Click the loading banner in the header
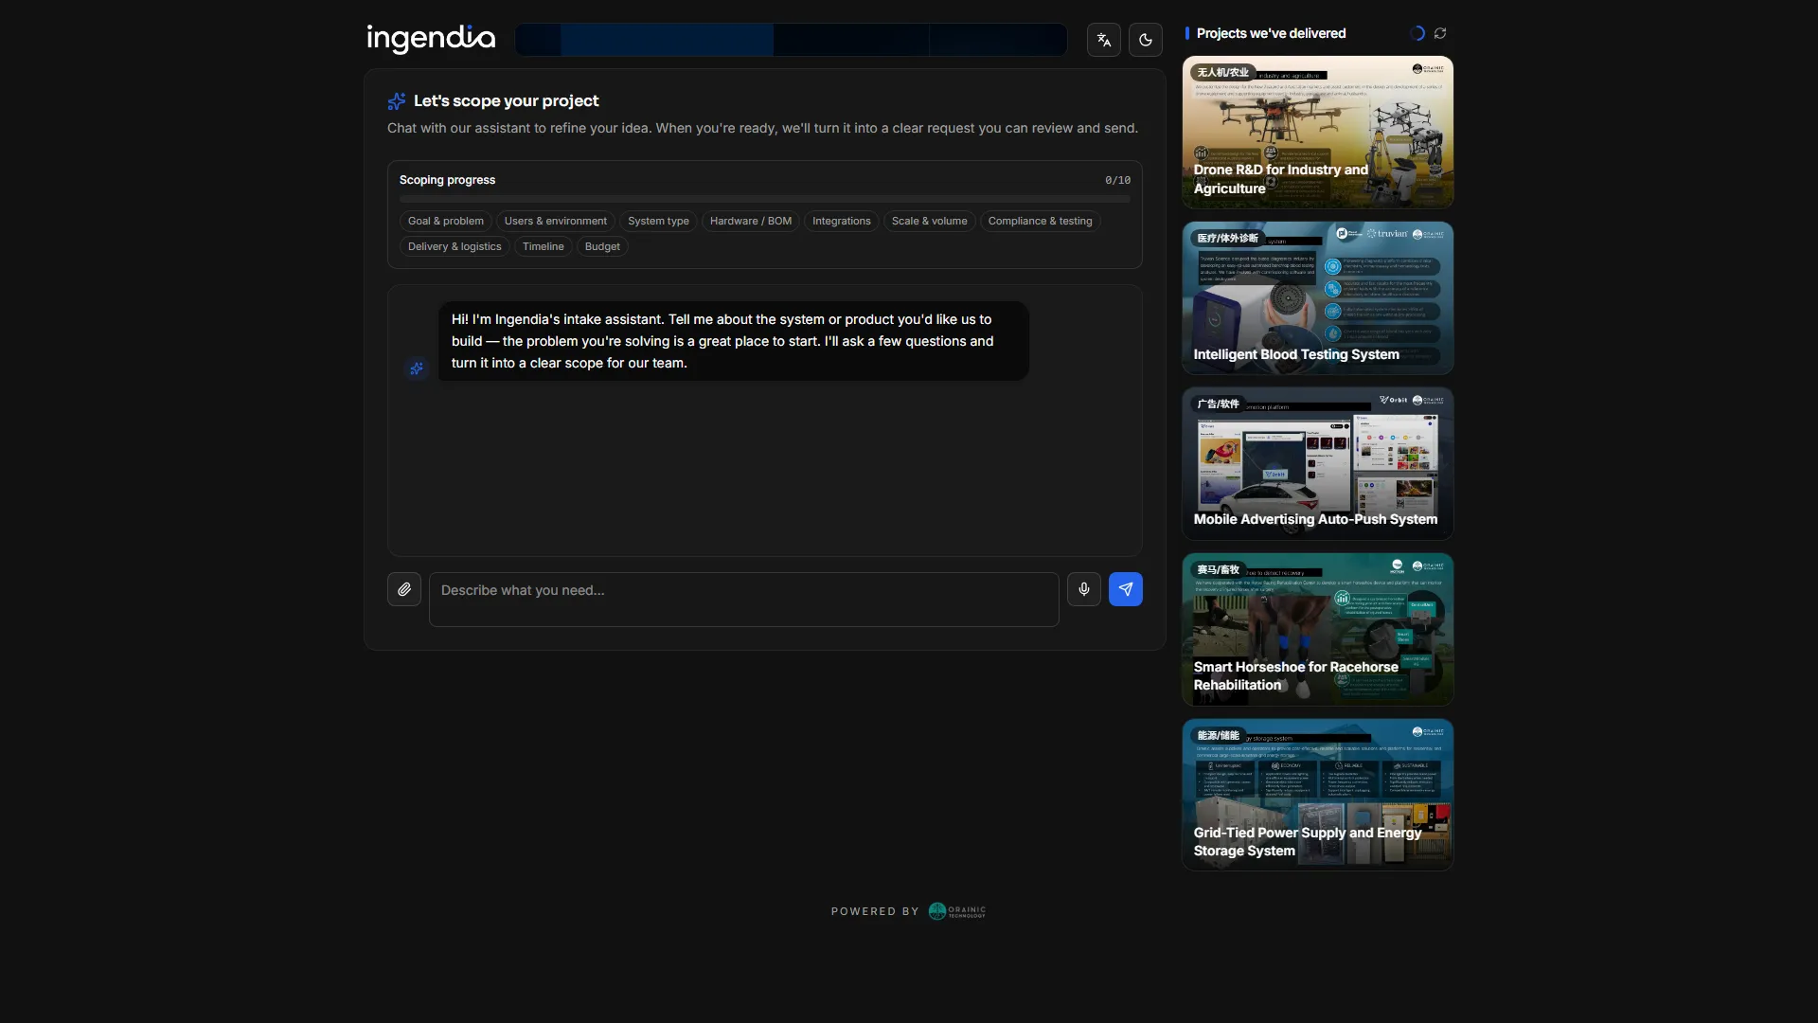The width and height of the screenshot is (1818, 1023). [791, 40]
